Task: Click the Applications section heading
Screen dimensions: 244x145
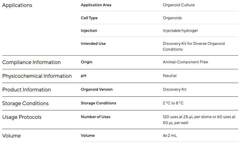Action: tap(17, 5)
